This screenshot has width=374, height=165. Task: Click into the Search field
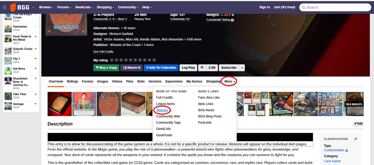[335, 7]
